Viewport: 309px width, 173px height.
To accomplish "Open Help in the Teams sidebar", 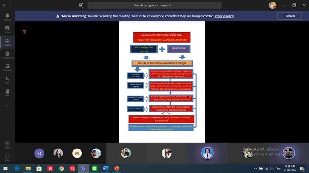I will 7,158.
